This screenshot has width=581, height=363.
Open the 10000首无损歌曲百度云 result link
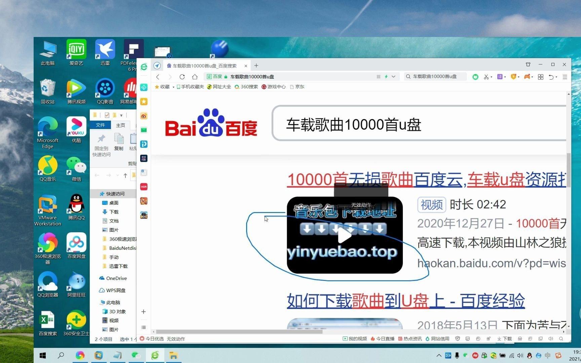426,179
